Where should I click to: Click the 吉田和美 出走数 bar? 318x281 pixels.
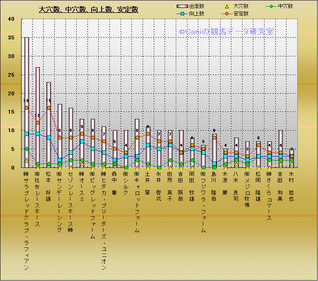point(281,141)
